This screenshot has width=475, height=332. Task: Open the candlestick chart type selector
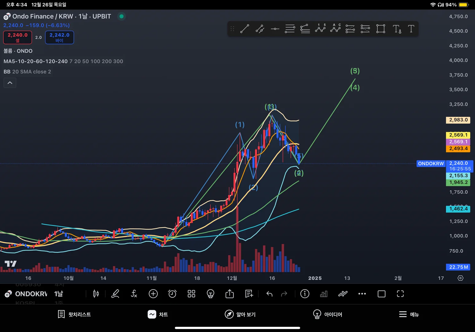pyautogui.click(x=96, y=294)
